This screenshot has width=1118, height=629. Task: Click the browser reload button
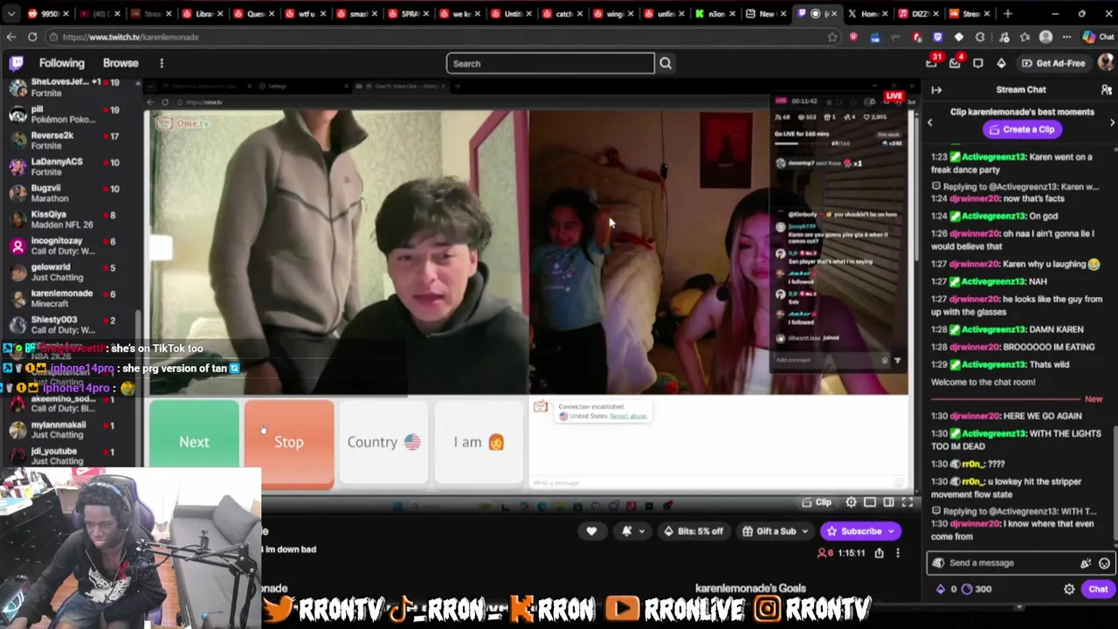click(32, 37)
